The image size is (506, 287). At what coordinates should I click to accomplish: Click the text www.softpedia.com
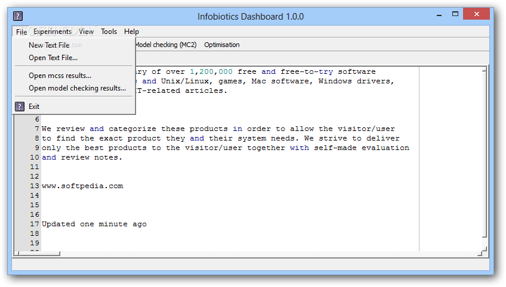click(x=82, y=186)
